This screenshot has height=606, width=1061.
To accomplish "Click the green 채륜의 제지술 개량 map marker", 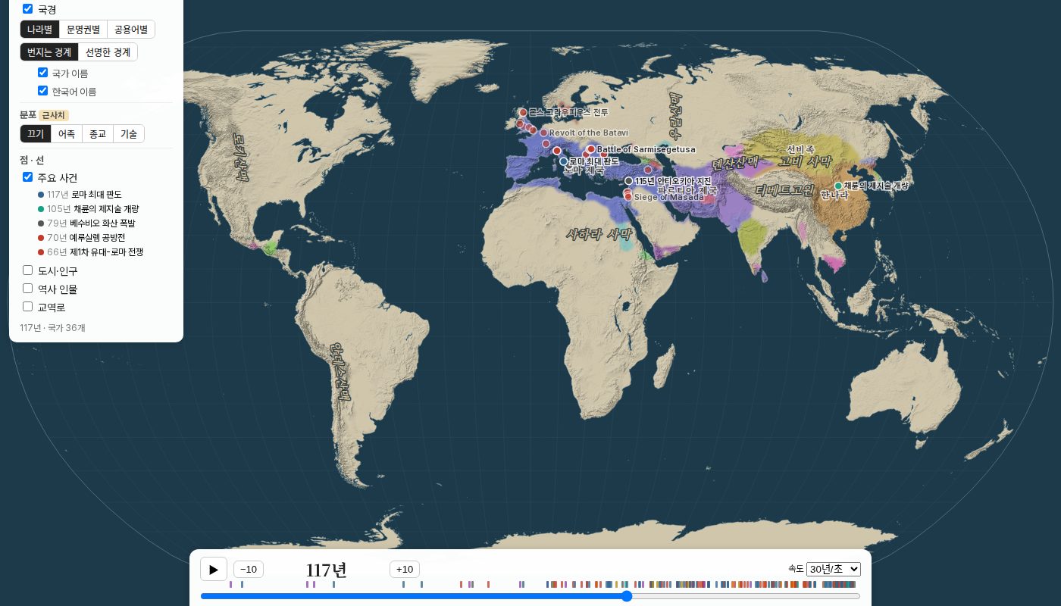I will (x=838, y=186).
